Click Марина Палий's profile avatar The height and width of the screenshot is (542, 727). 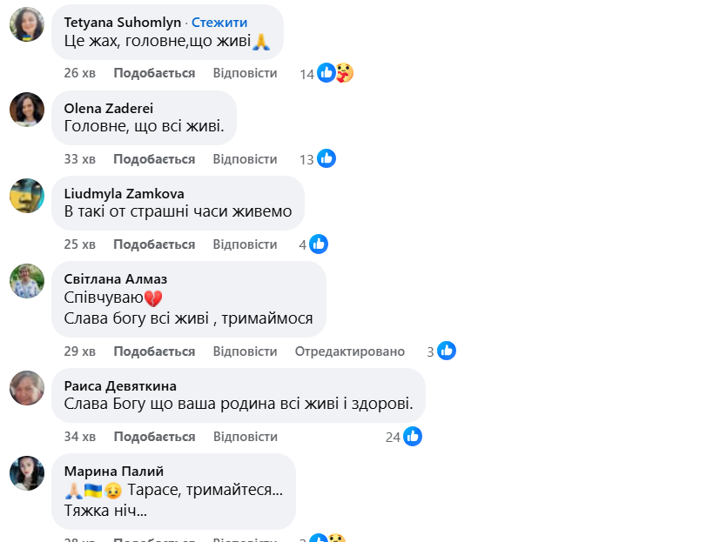[27, 472]
